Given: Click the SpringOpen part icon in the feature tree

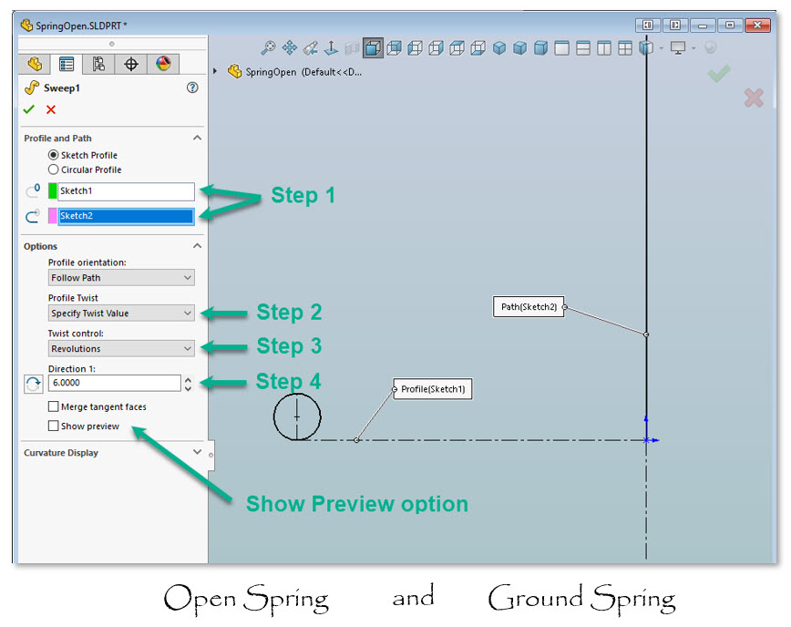Looking at the screenshot, I should pyautogui.click(x=234, y=71).
